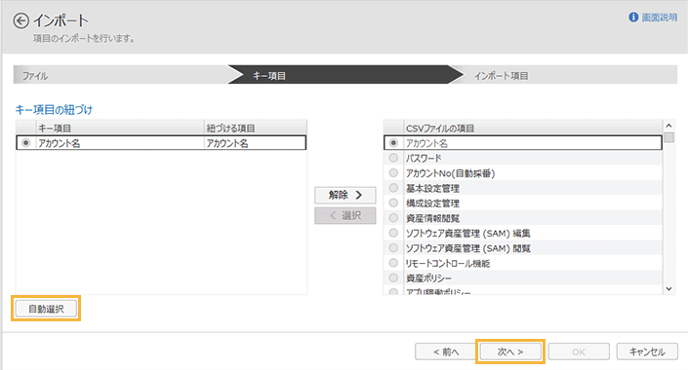Click the 次へ > button
Viewport: 688px width, 370px height.
510,351
